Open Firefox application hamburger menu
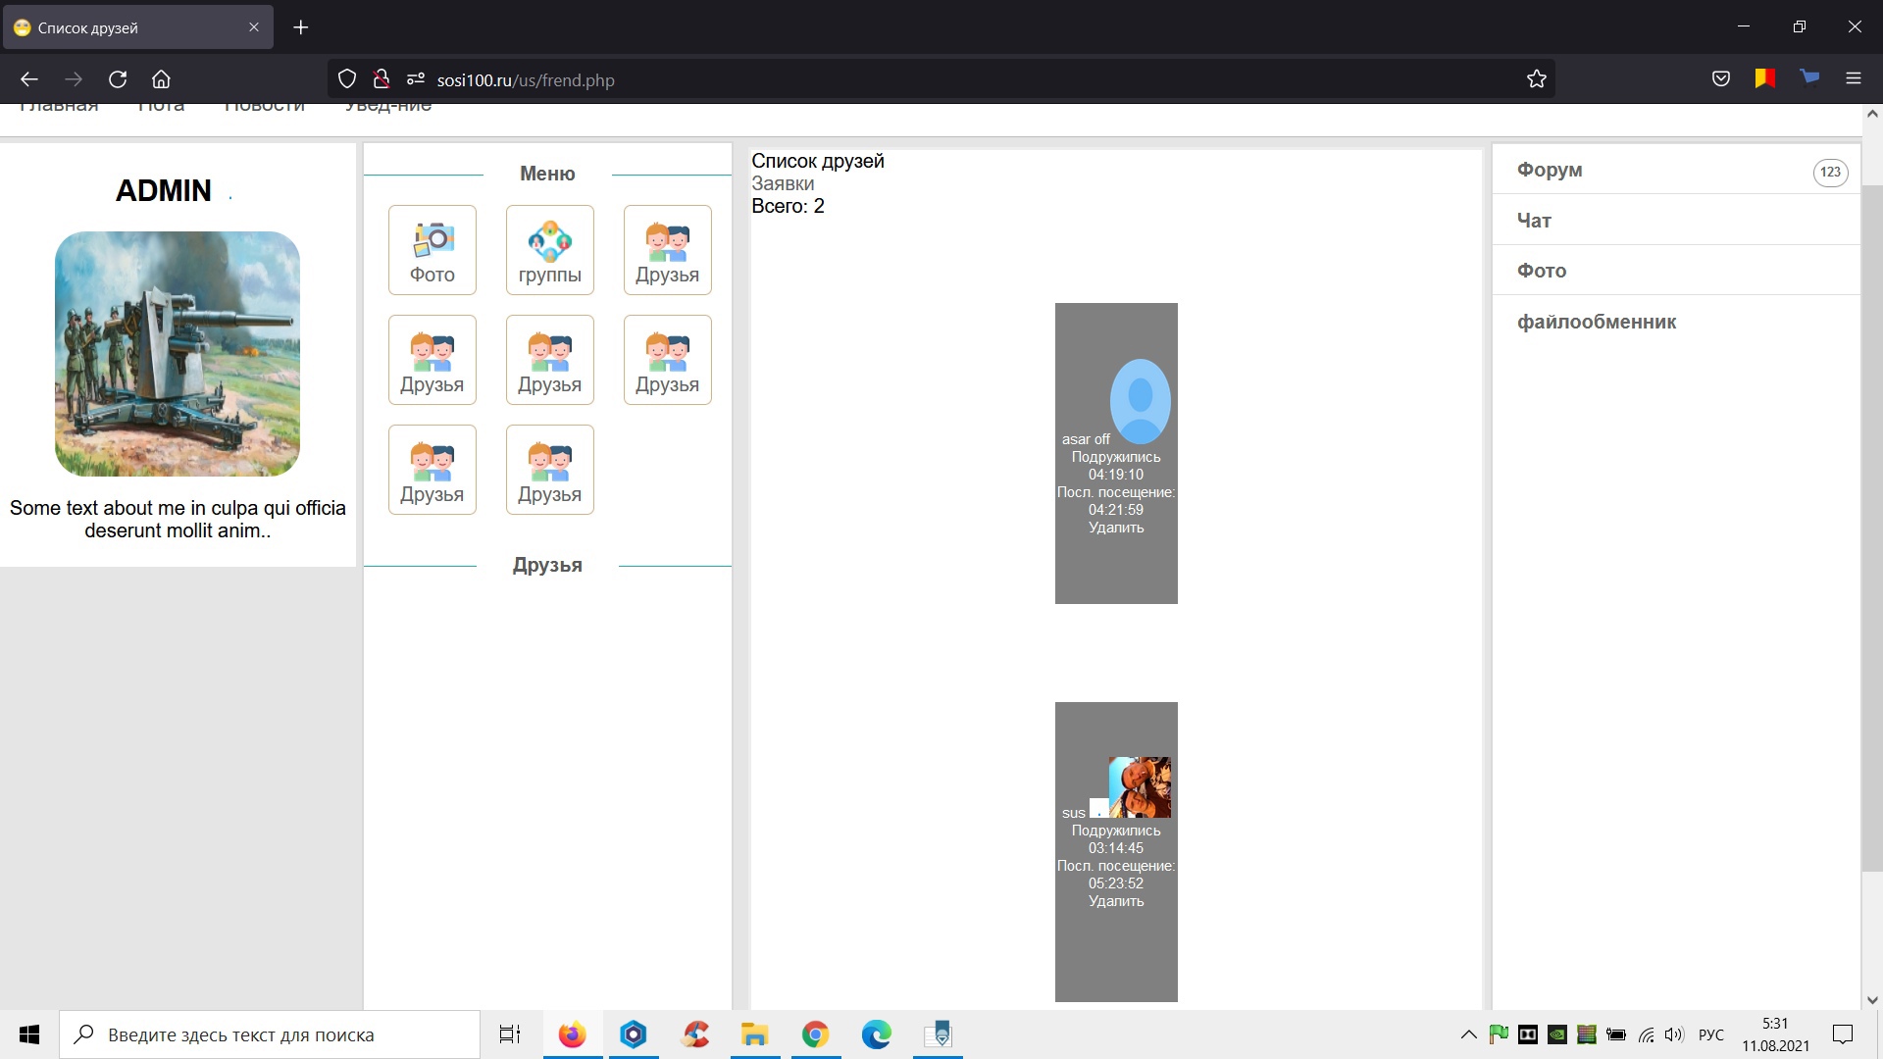This screenshot has height=1059, width=1883. (x=1853, y=79)
